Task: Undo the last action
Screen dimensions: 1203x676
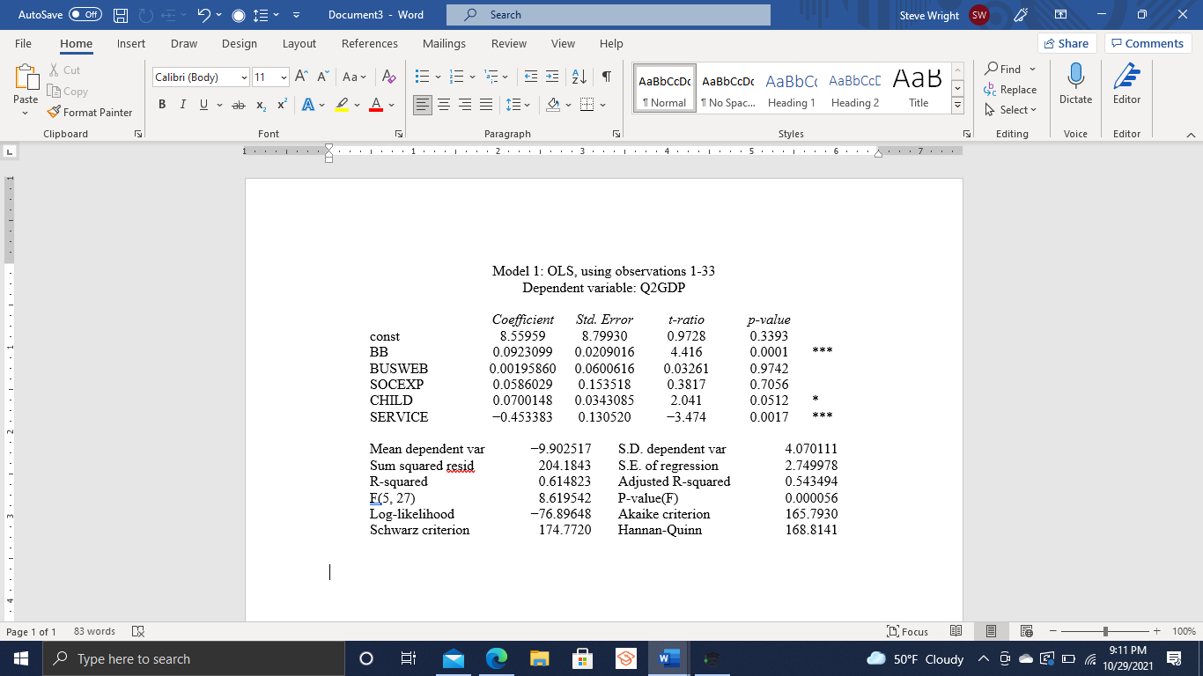Action: [203, 15]
